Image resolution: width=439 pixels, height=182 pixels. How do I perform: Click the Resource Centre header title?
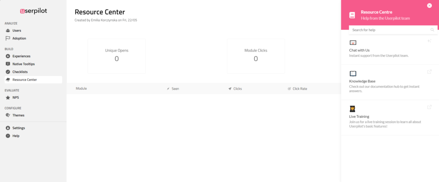point(376,12)
